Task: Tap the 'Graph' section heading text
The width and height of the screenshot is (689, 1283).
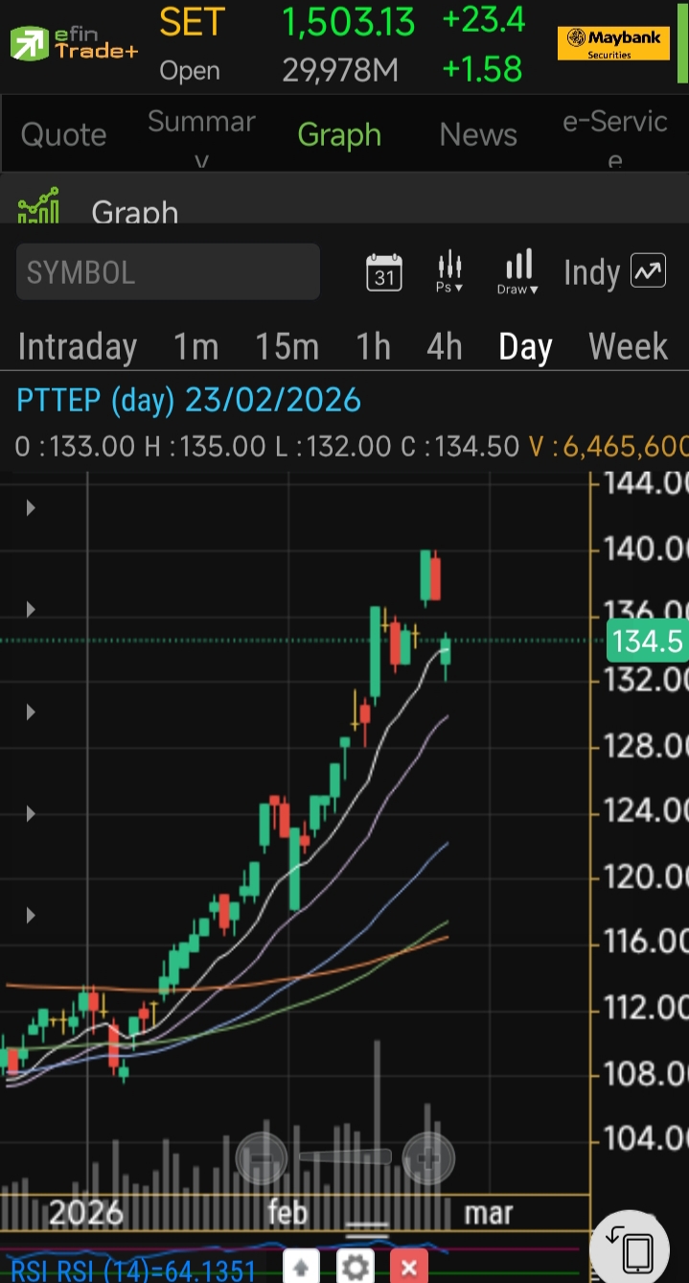Action: click(135, 210)
